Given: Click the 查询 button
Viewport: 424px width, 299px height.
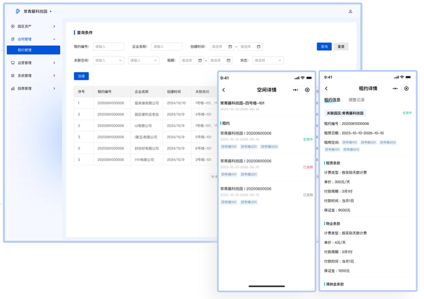Looking at the screenshot, I should (324, 47).
